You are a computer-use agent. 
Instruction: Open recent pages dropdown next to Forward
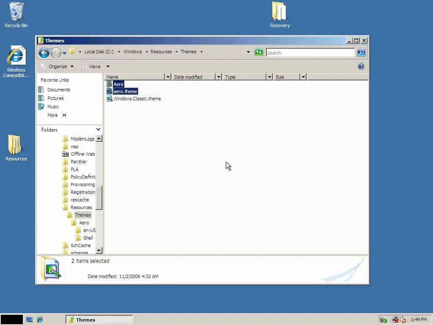pos(64,53)
